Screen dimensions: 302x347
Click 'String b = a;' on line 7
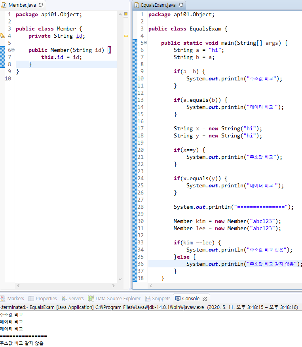(x=194, y=57)
